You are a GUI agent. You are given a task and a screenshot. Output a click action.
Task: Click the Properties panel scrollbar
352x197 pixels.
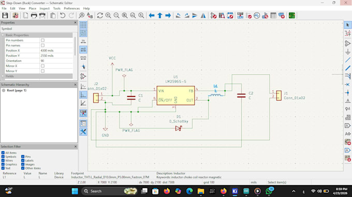pyautogui.click(x=75, y=46)
